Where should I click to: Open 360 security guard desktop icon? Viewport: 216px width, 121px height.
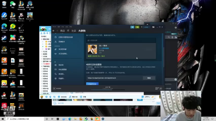[x=13, y=27]
